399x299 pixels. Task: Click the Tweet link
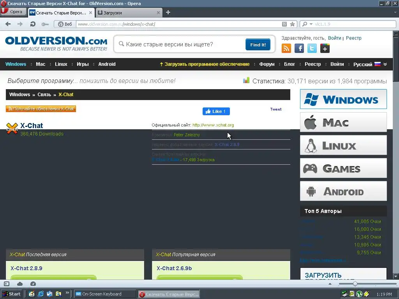click(276, 109)
